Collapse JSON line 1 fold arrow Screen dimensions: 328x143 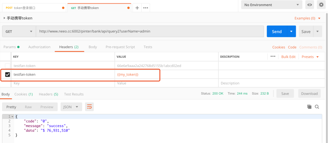12,117
